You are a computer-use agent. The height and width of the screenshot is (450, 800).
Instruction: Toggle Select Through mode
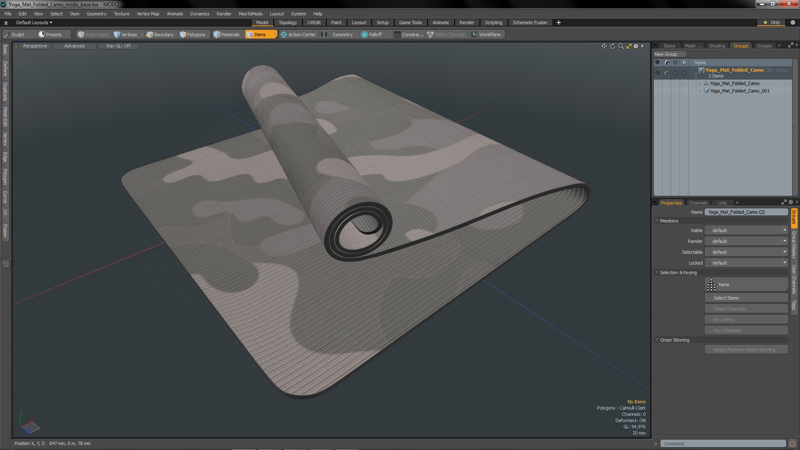point(446,35)
